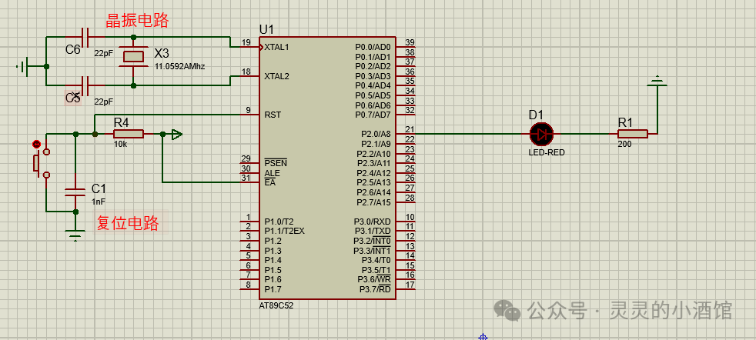
Task: Select the EA pin label
Action: tap(270, 182)
